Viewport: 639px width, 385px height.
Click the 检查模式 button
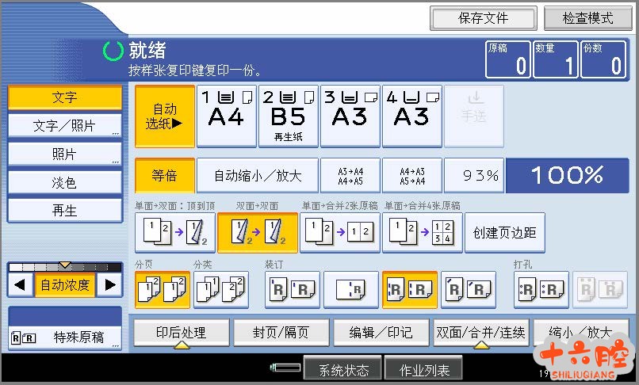(x=587, y=17)
